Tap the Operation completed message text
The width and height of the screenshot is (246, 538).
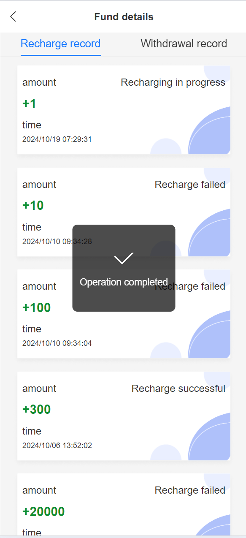124,282
